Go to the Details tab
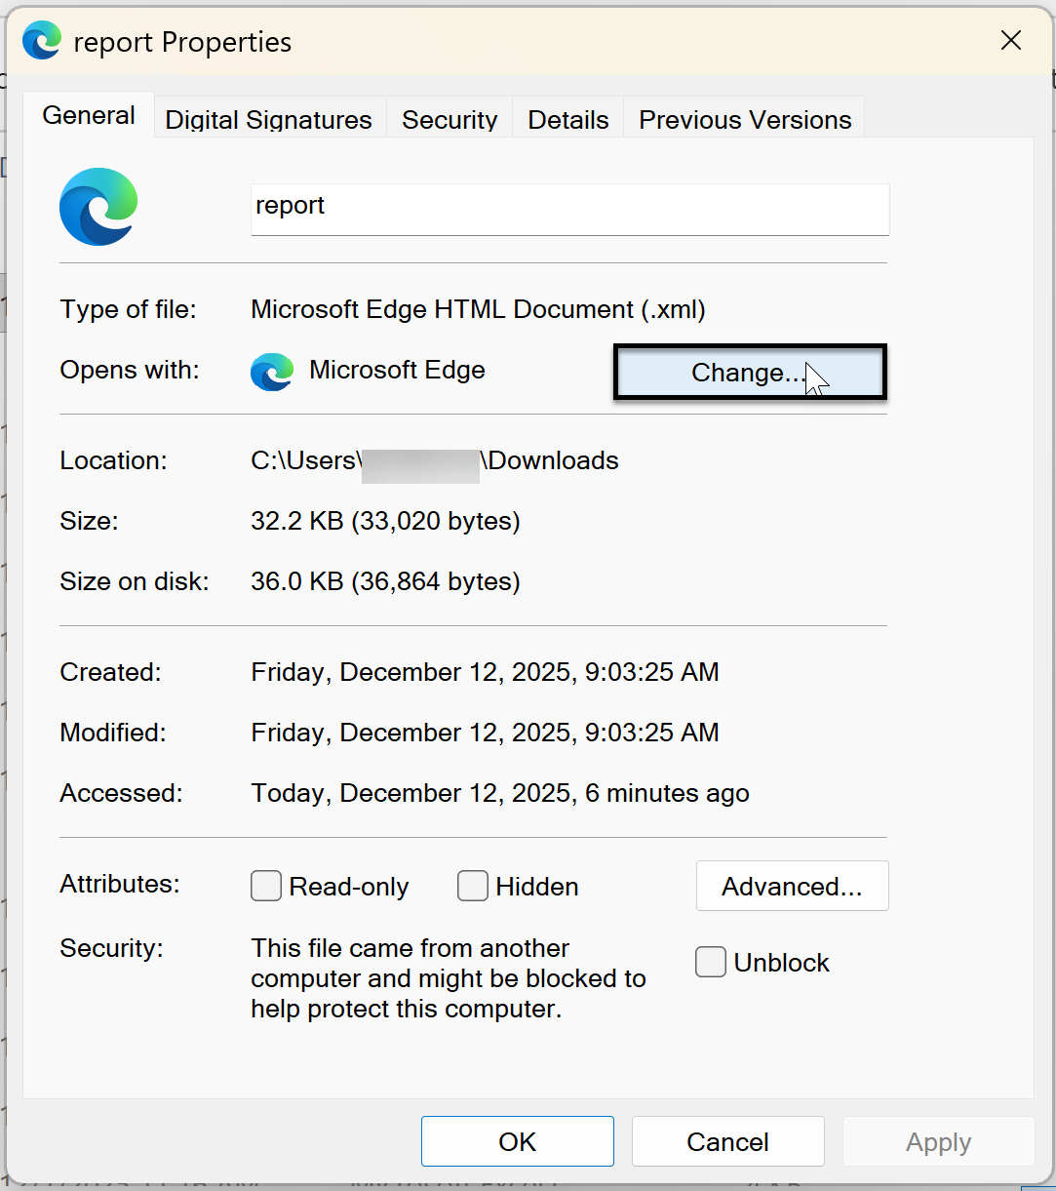Screen dimensions: 1056x1191 pyautogui.click(x=568, y=120)
